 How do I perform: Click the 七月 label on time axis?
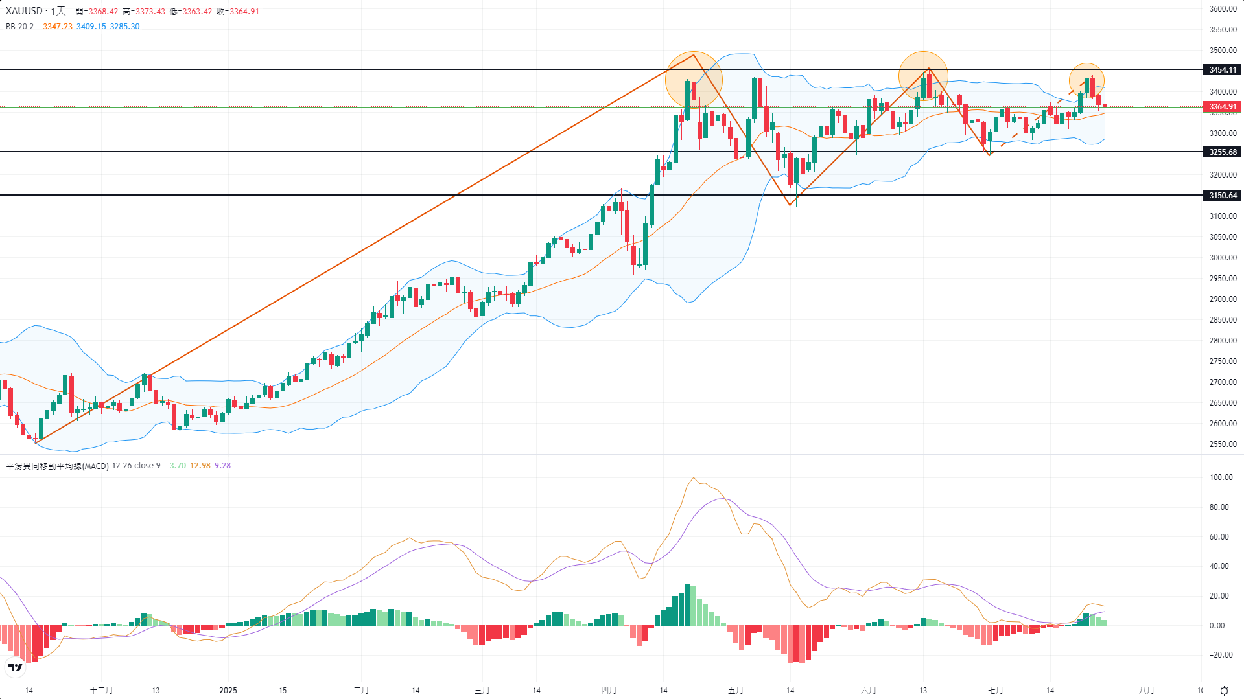[996, 691]
